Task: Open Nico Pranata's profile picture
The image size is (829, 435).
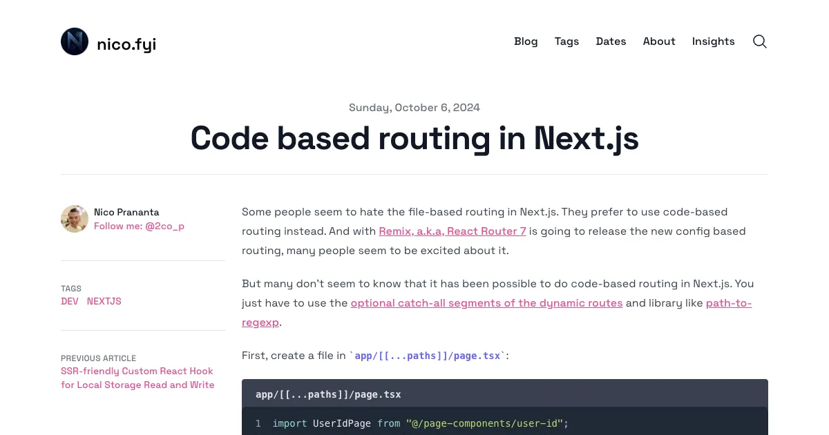Action: [x=75, y=219]
